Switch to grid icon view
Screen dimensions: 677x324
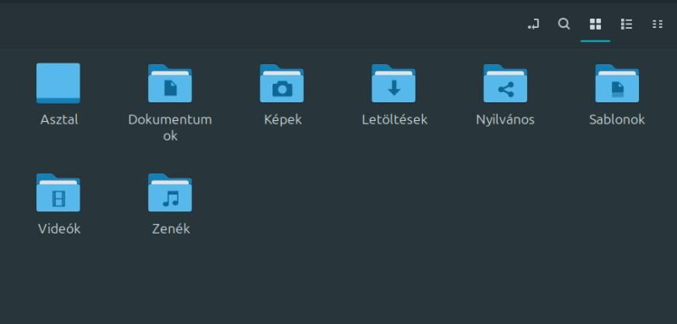596,25
